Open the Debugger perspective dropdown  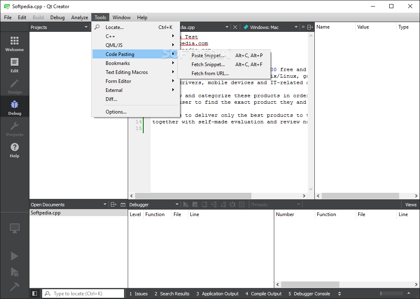(x=177, y=204)
